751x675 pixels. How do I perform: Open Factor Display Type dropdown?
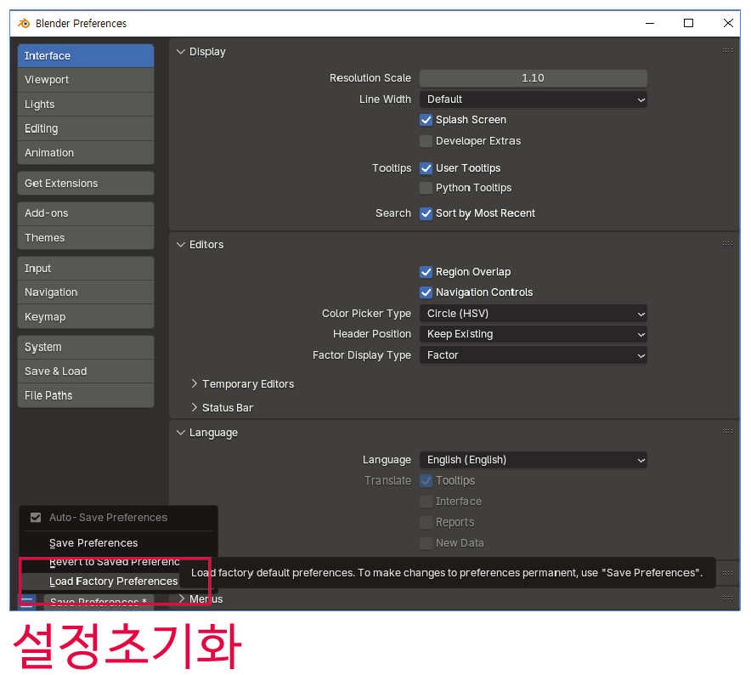533,355
